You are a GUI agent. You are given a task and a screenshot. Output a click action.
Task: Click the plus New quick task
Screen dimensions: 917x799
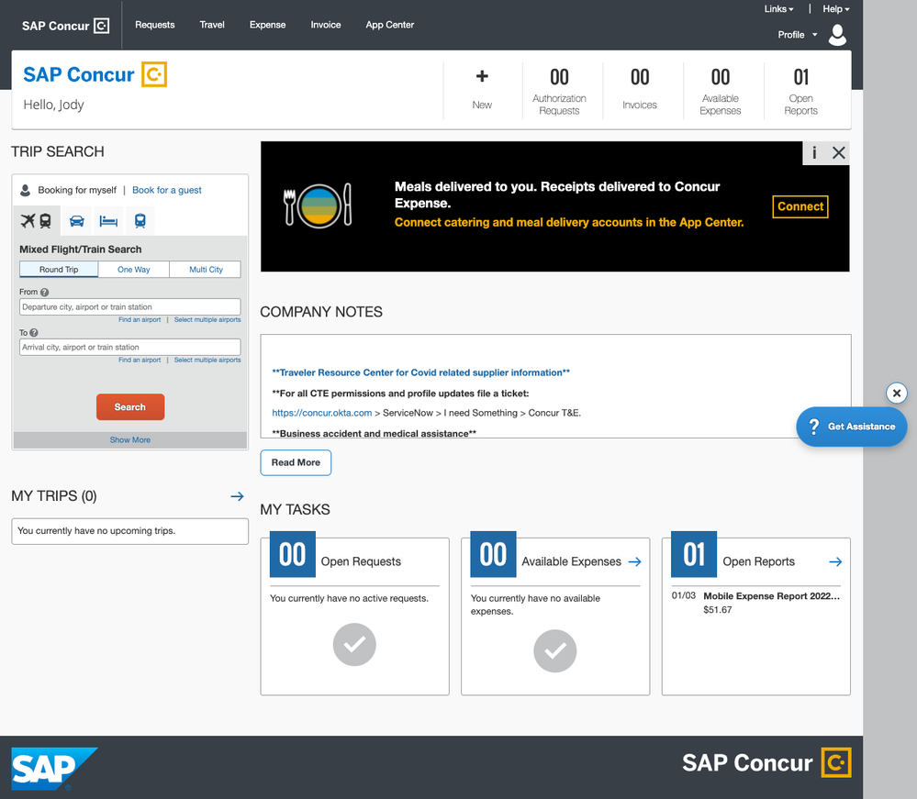coord(482,89)
